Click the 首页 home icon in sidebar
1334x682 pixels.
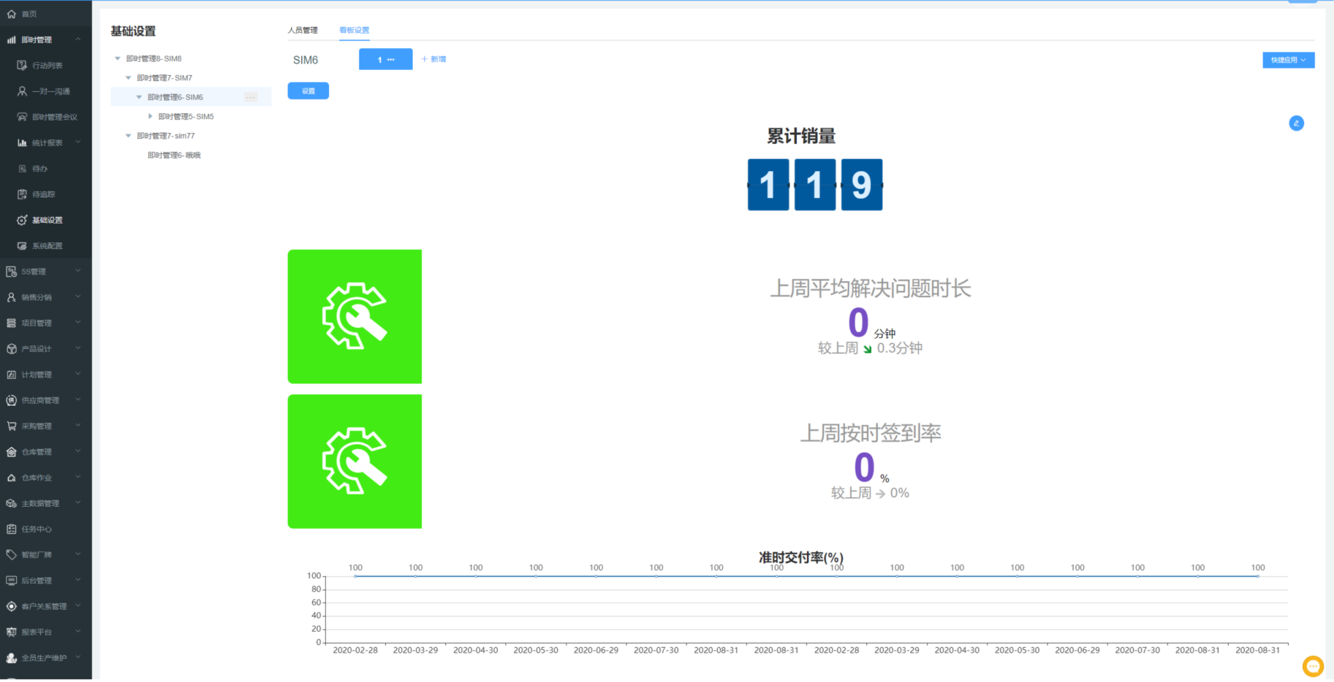[x=12, y=14]
